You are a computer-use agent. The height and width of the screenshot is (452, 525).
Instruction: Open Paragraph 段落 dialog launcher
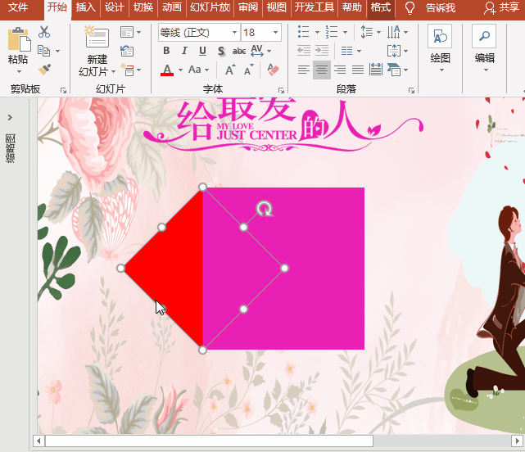click(x=411, y=90)
